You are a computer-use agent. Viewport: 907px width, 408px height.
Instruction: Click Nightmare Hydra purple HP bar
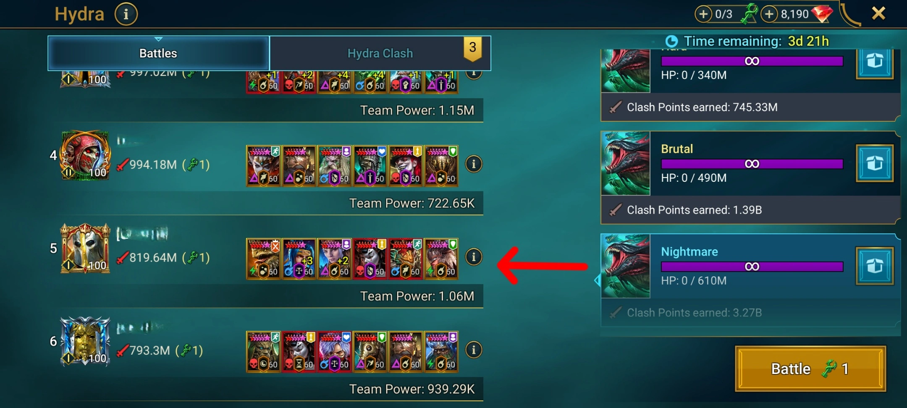(752, 267)
